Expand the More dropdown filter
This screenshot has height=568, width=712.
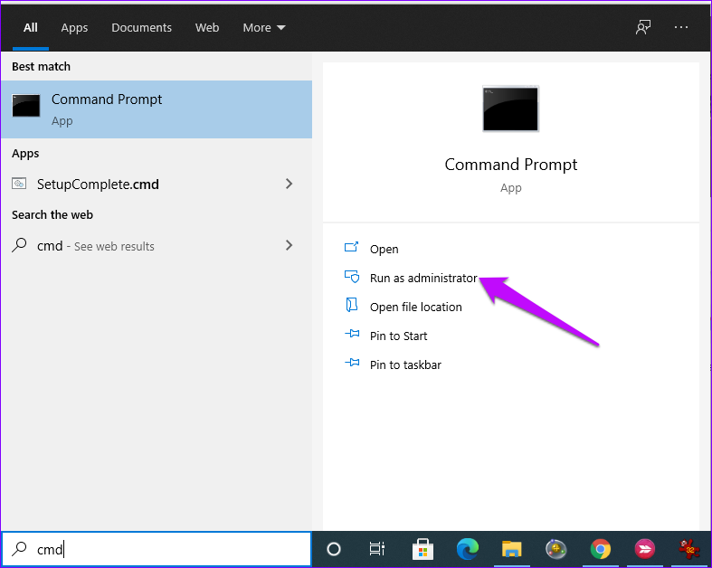pyautogui.click(x=264, y=28)
